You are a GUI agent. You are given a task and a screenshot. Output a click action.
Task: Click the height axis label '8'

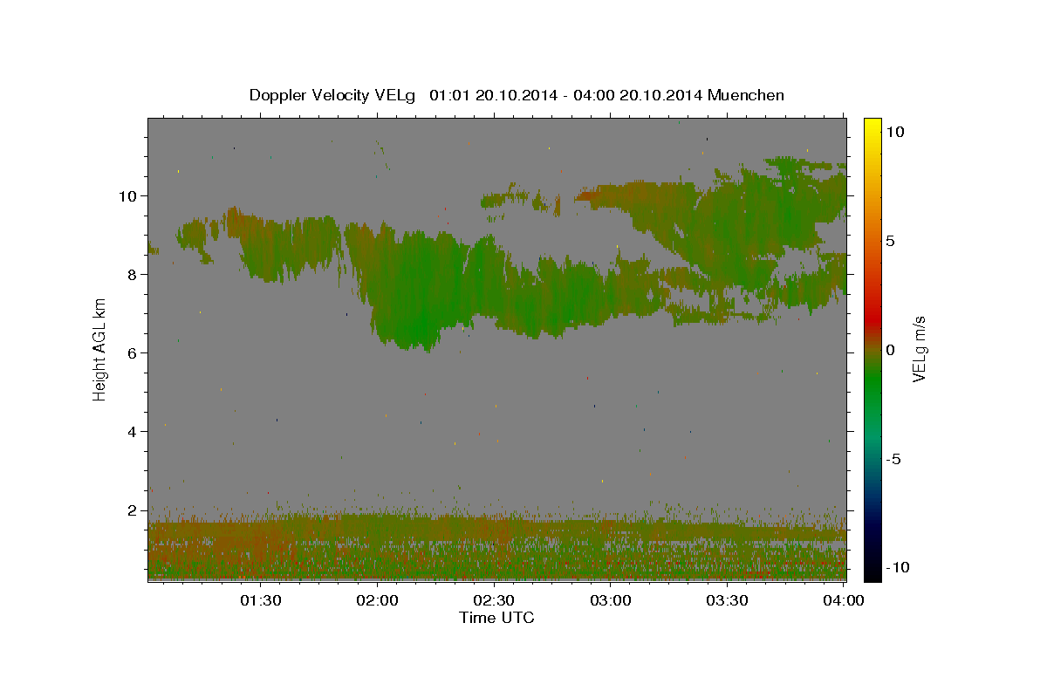click(x=133, y=274)
